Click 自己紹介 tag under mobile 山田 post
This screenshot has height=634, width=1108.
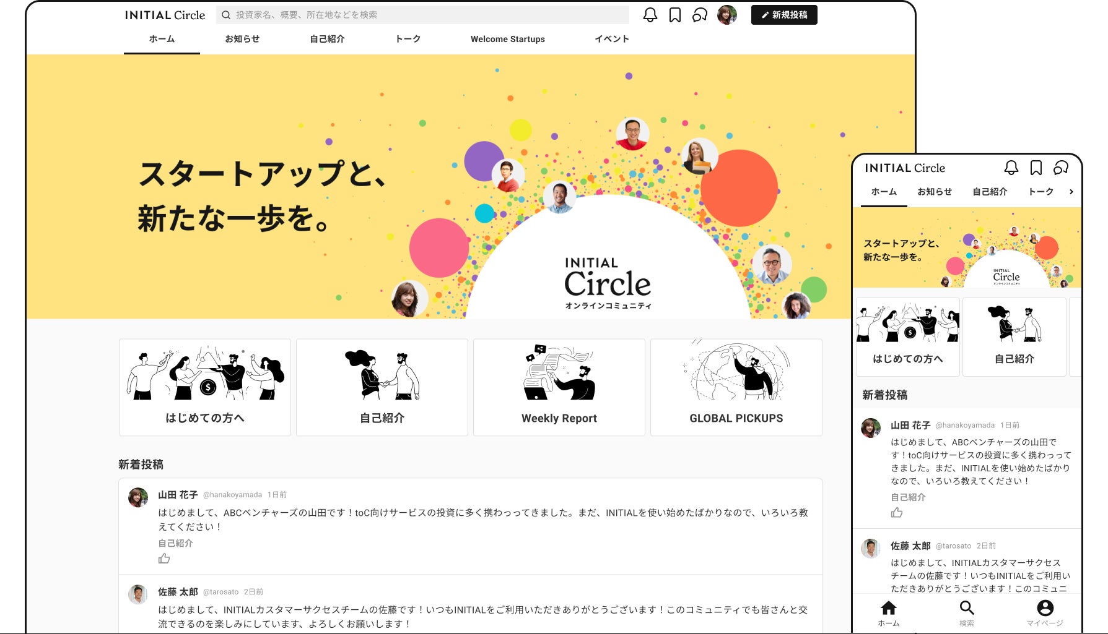click(x=908, y=497)
